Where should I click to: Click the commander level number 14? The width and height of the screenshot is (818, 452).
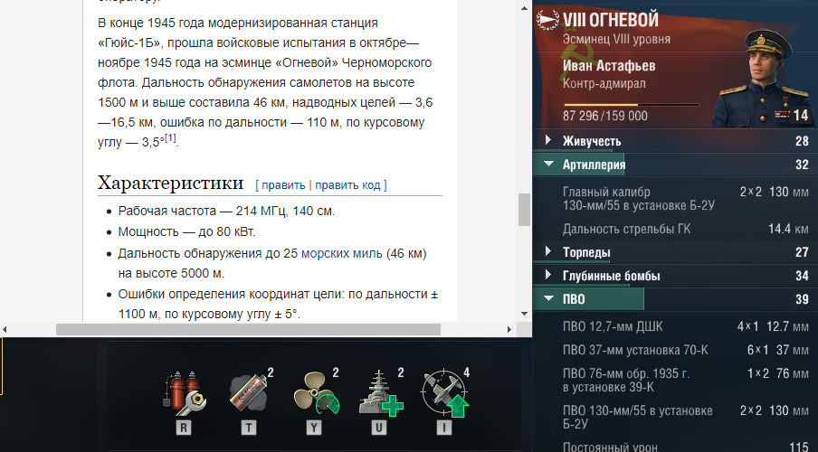point(802,115)
